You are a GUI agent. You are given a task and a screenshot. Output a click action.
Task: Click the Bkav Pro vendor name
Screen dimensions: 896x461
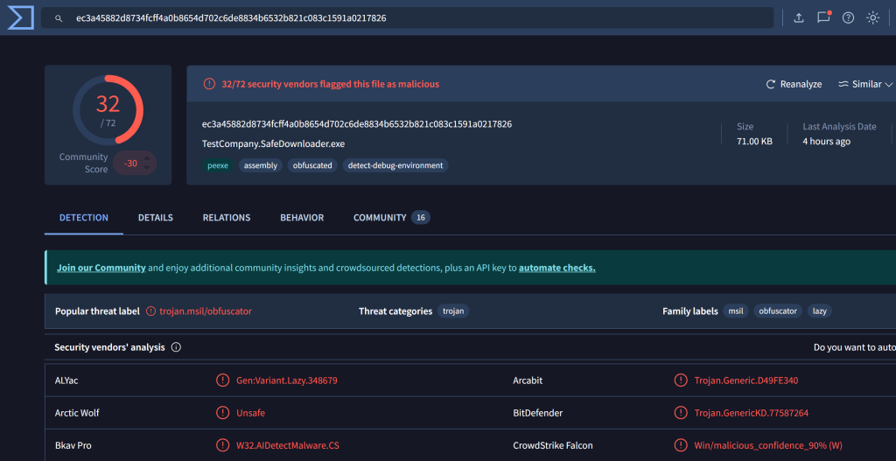click(x=73, y=445)
